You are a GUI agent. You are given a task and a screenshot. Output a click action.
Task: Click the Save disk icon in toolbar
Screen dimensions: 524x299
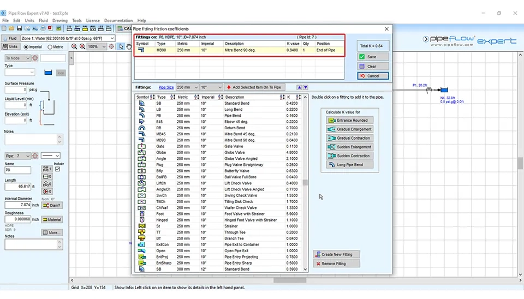pyautogui.click(x=19, y=28)
